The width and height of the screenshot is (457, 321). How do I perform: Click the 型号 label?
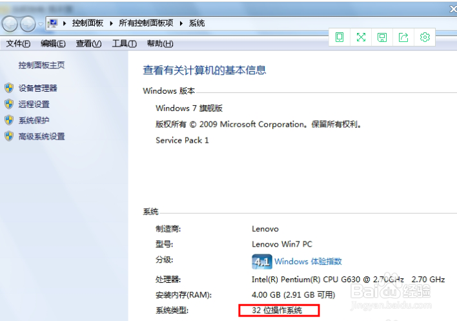[164, 244]
